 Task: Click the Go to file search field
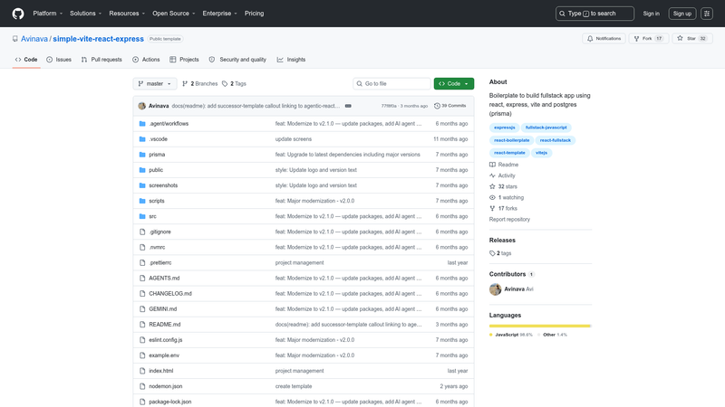click(x=391, y=83)
